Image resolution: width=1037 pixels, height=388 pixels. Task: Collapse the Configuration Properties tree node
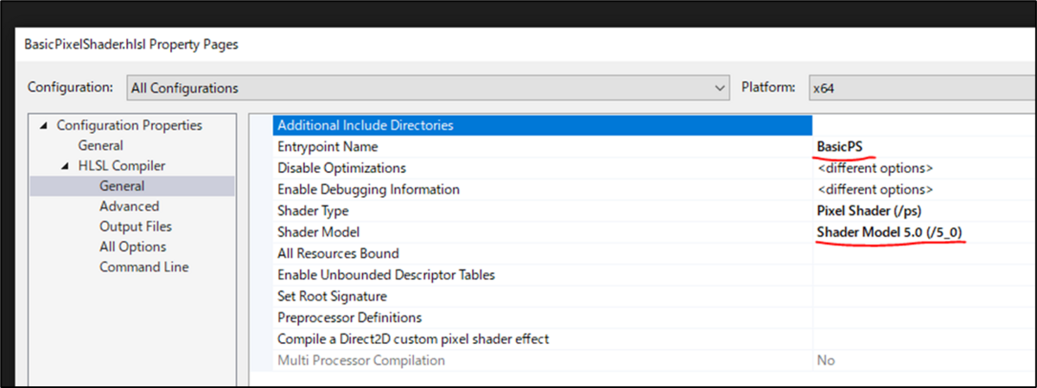click(x=45, y=126)
